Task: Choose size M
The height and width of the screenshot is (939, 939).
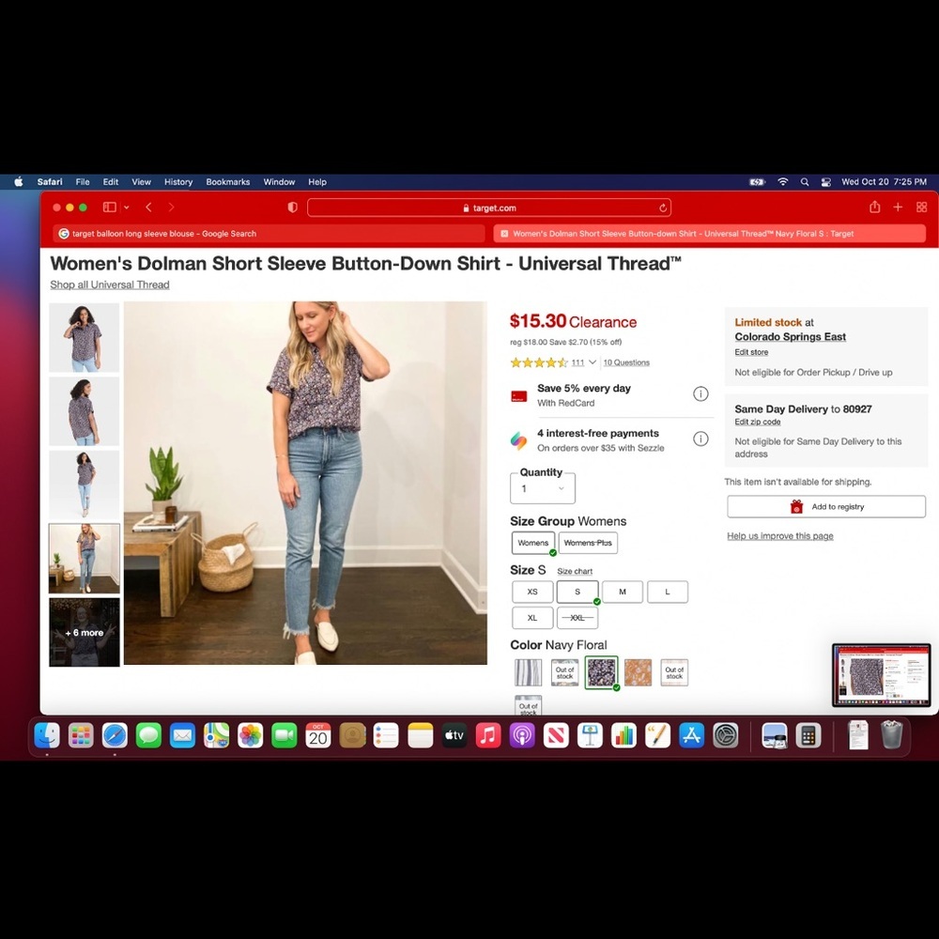Action: click(623, 592)
